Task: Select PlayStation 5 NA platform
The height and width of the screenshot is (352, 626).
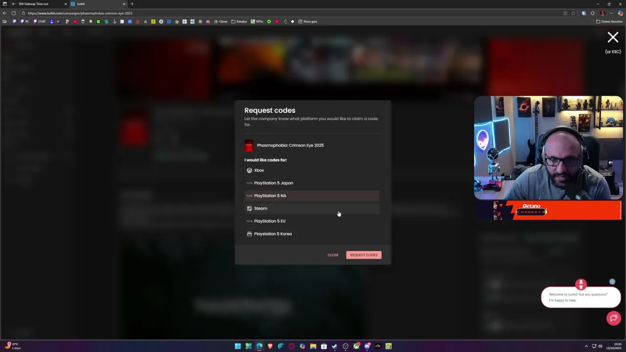Action: pos(312,196)
